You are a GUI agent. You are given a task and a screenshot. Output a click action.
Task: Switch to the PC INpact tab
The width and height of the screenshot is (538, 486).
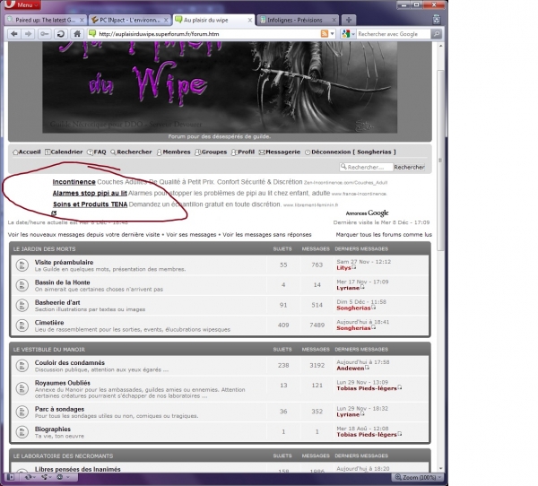click(130, 20)
